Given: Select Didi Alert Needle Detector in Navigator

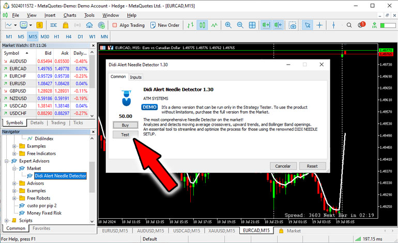Looking at the screenshot, I should (x=60, y=176).
